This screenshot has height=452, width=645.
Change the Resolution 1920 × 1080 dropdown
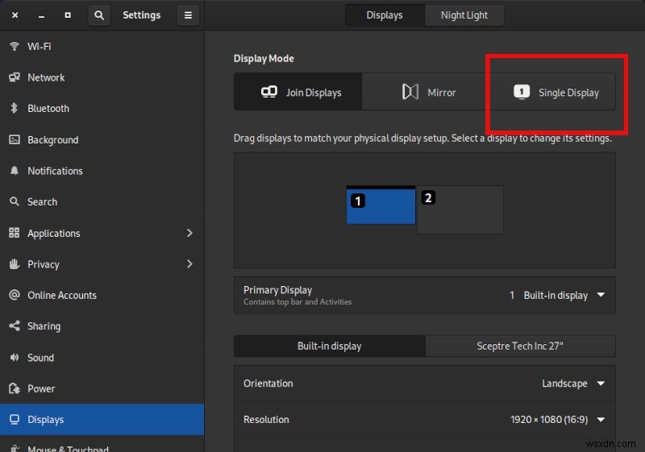[556, 419]
